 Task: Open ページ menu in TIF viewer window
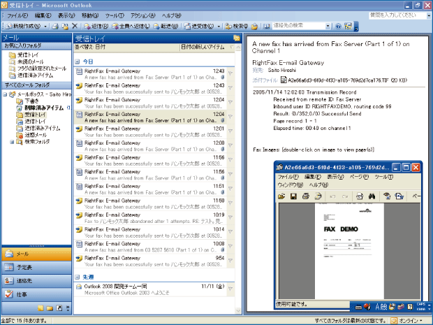[359, 177]
